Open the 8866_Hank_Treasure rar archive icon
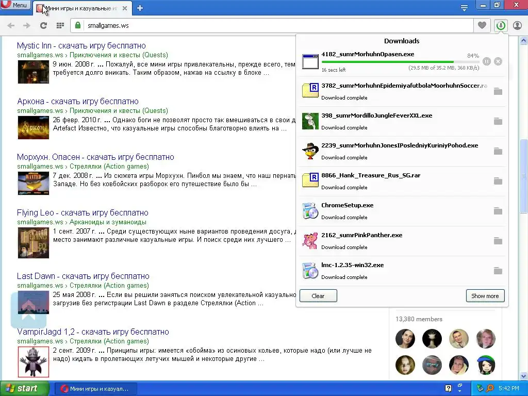528x396 pixels. click(310, 181)
